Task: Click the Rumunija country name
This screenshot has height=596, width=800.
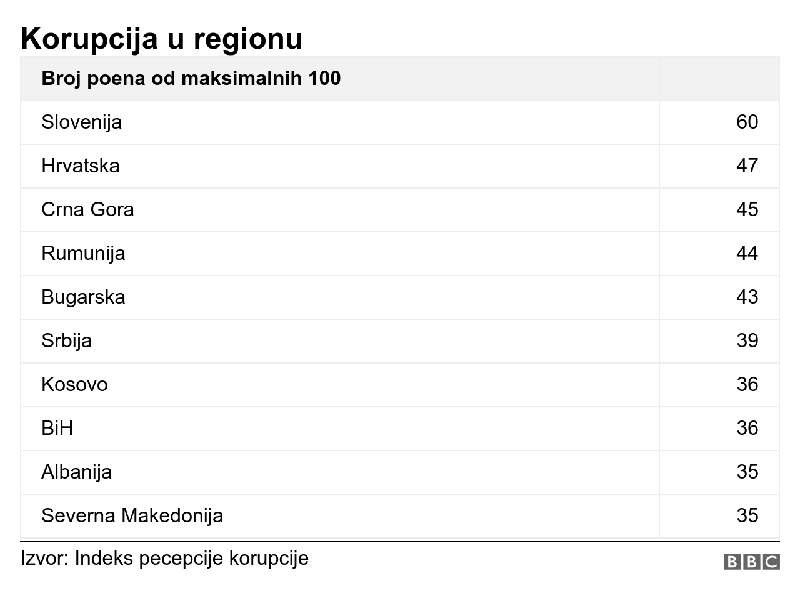Action: 83,253
